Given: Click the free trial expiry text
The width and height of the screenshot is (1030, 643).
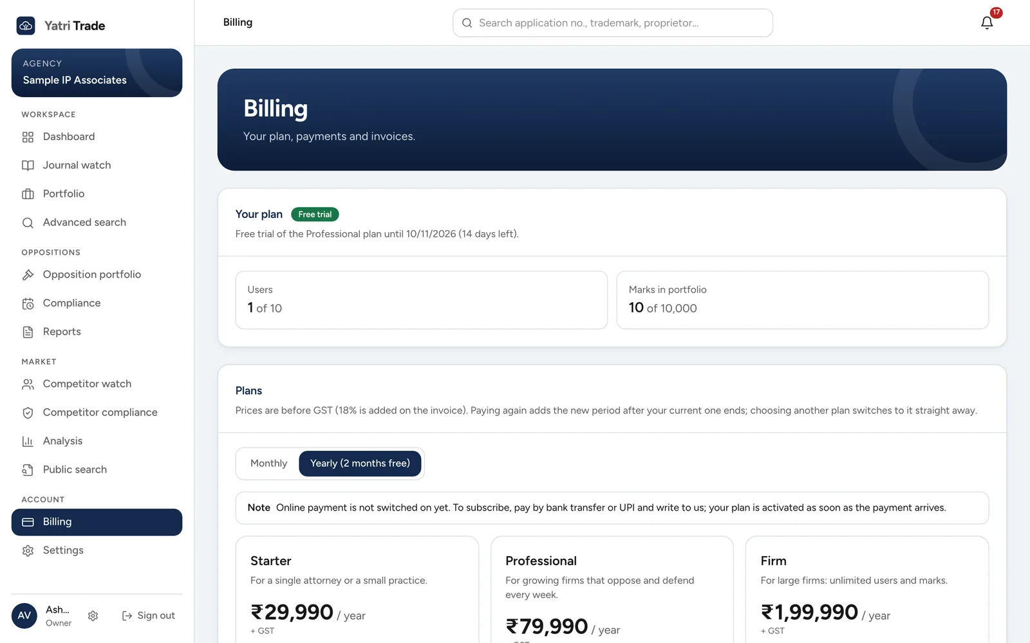Looking at the screenshot, I should [x=377, y=234].
